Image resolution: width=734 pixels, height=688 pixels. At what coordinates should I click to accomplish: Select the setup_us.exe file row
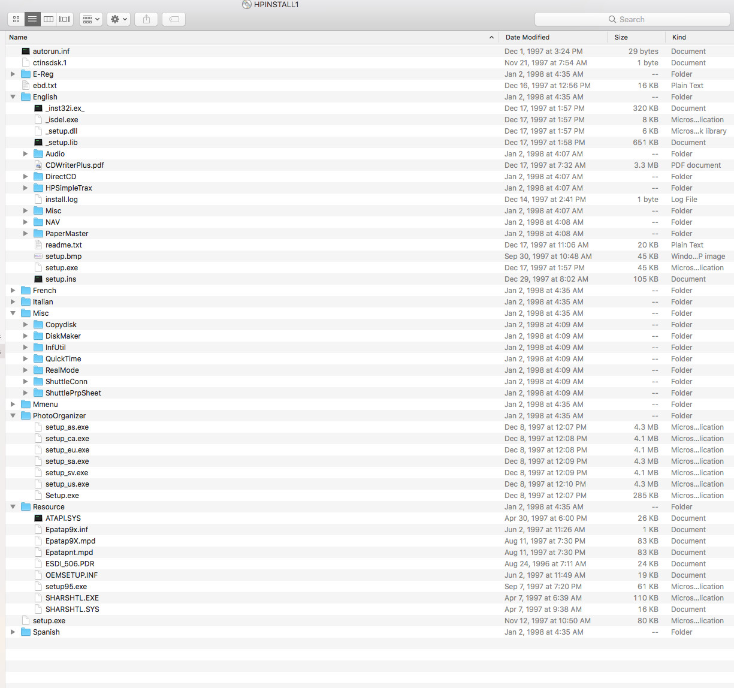(x=369, y=484)
